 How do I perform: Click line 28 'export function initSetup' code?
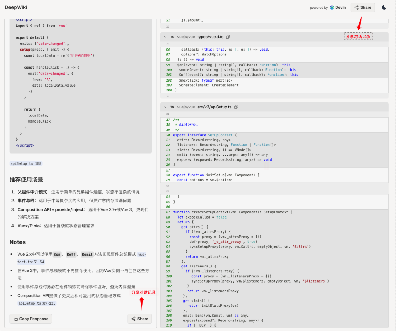tap(216, 175)
